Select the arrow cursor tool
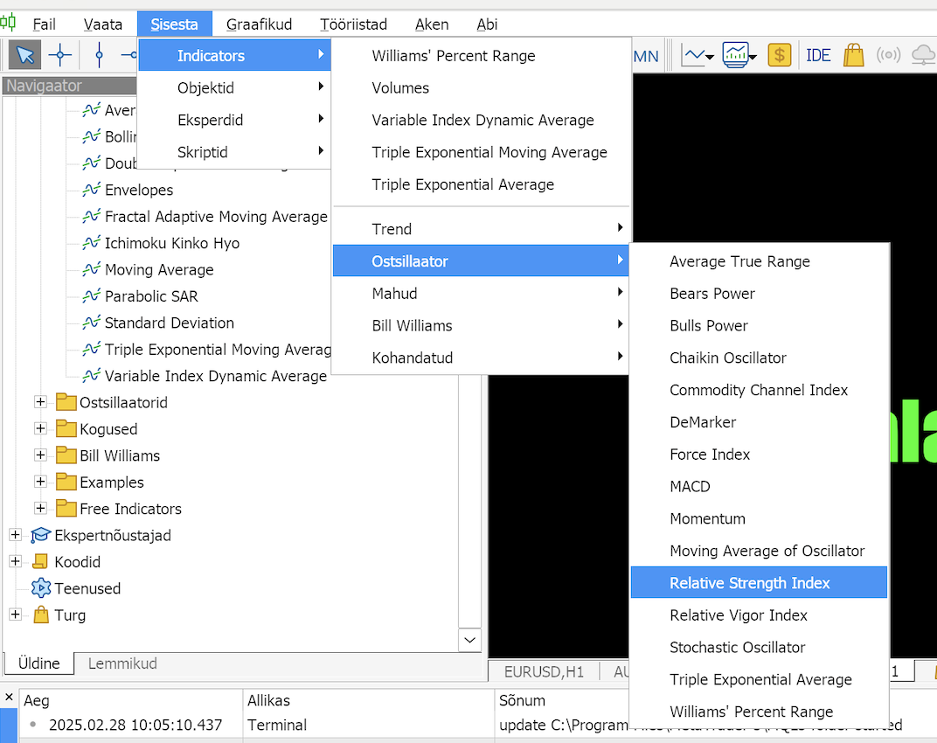This screenshot has width=937, height=743. 25,56
